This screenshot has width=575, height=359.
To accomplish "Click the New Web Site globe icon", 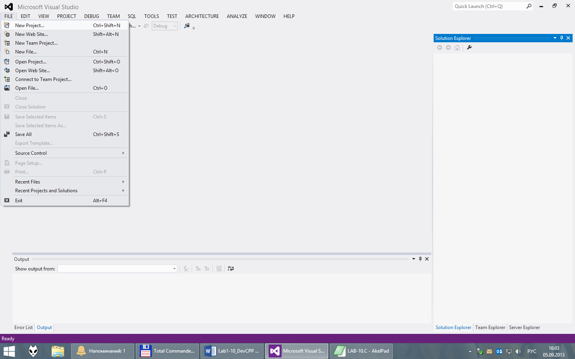I will 7,34.
